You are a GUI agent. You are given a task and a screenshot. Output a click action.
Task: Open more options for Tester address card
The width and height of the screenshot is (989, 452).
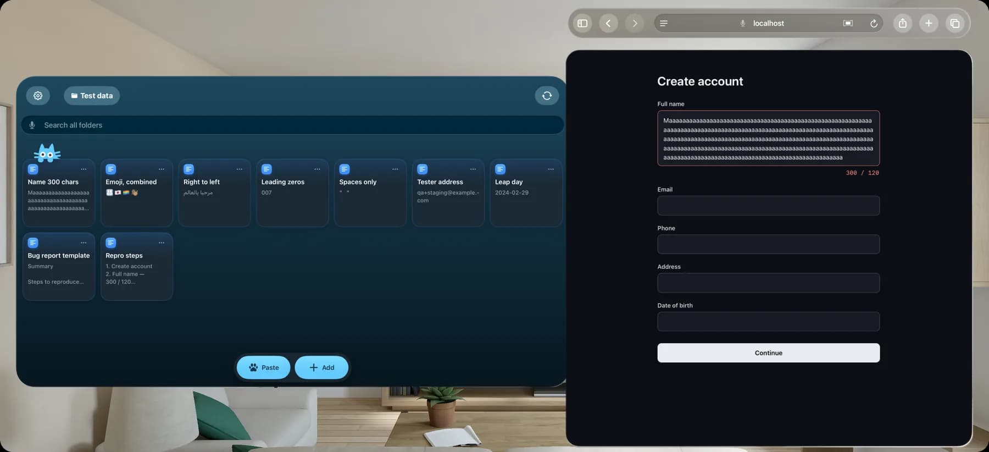pyautogui.click(x=473, y=169)
